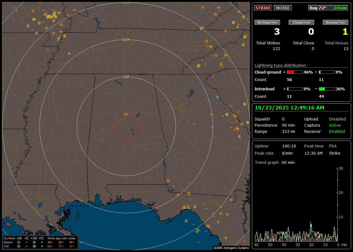Click the cyan strike marker on the map
The height and width of the screenshot is (252, 353).
coord(217,97)
